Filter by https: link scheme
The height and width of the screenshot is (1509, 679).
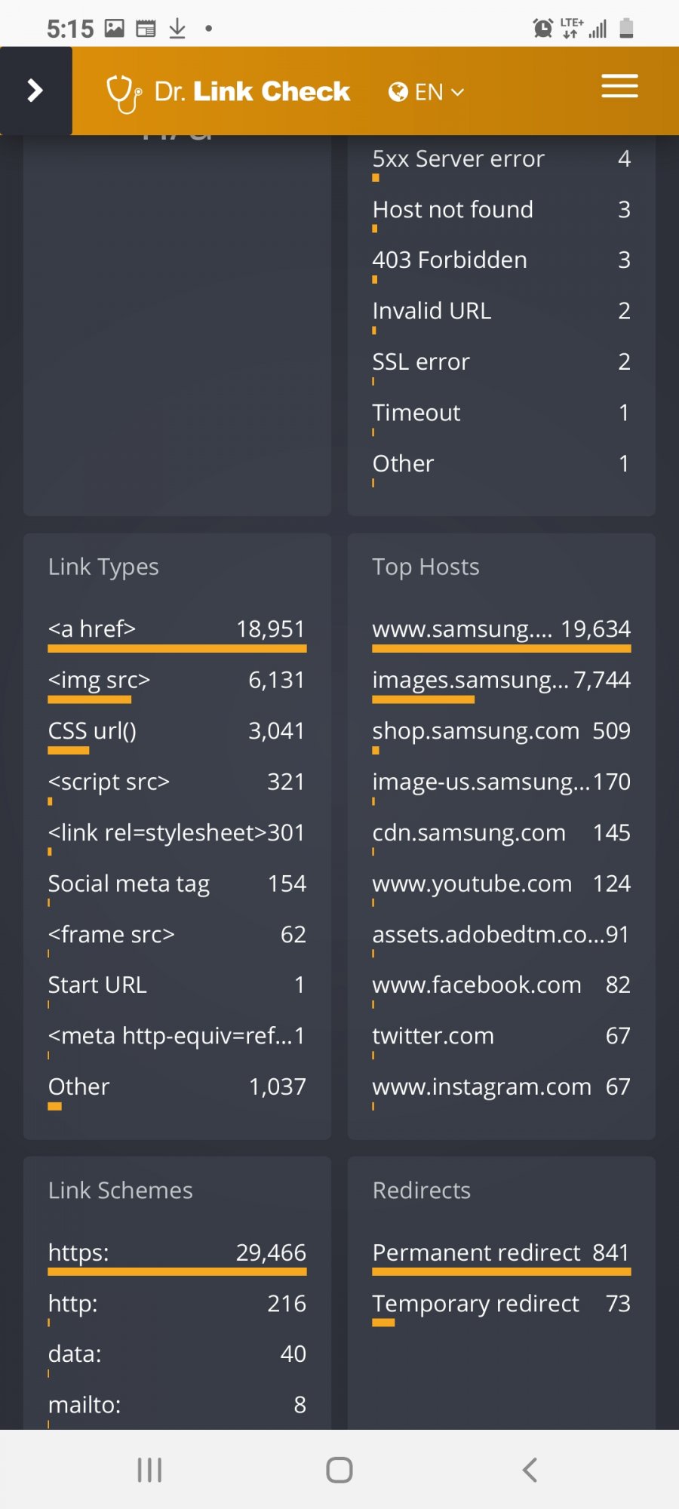tap(177, 1257)
